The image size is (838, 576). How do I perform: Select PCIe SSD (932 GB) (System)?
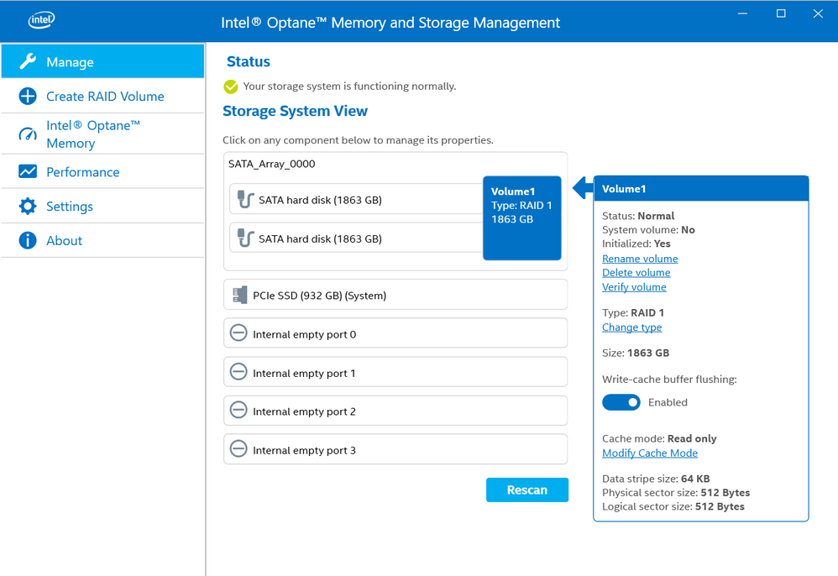click(395, 295)
